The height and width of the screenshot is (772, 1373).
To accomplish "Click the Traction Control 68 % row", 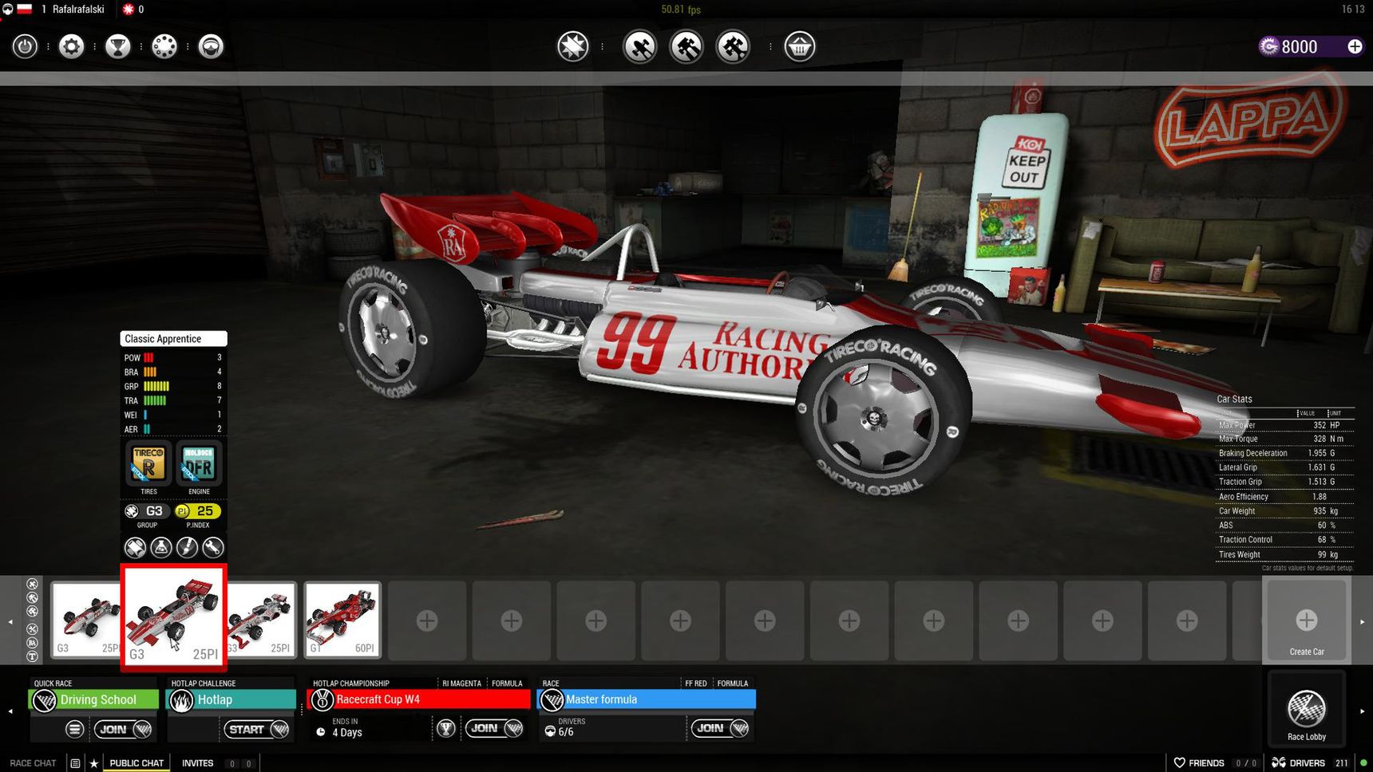I will (x=1284, y=540).
